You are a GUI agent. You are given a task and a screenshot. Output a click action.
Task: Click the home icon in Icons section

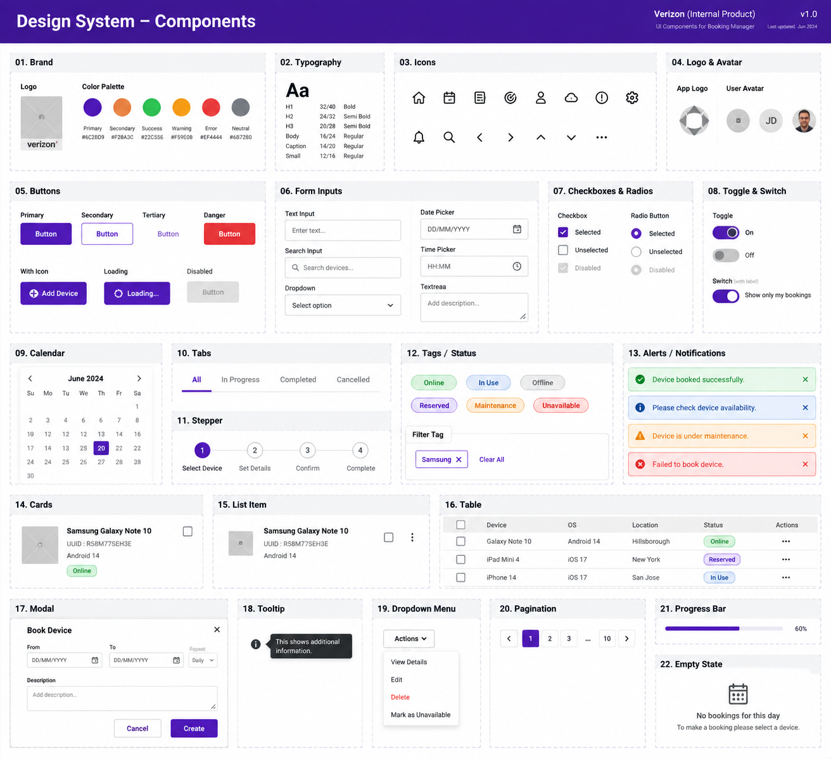tap(419, 97)
